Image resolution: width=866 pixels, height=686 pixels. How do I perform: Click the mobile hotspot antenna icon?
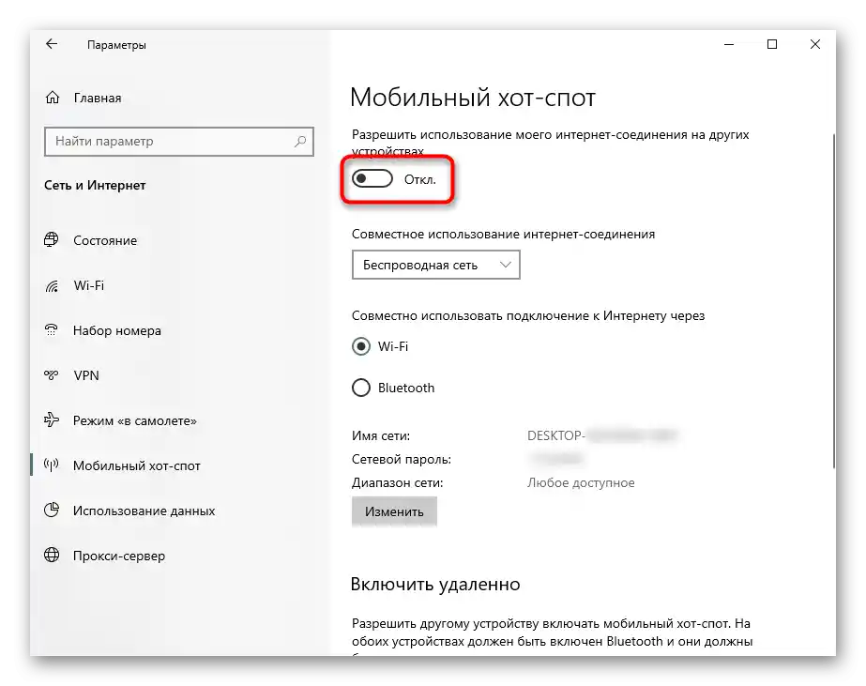tap(52, 465)
